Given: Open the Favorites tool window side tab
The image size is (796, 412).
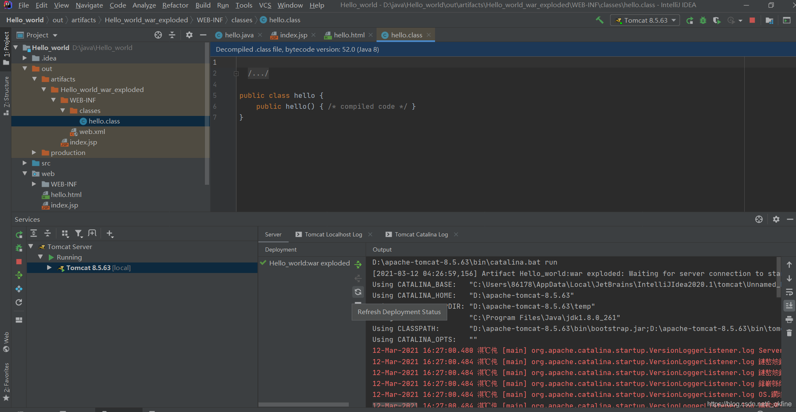Looking at the screenshot, I should [6, 381].
